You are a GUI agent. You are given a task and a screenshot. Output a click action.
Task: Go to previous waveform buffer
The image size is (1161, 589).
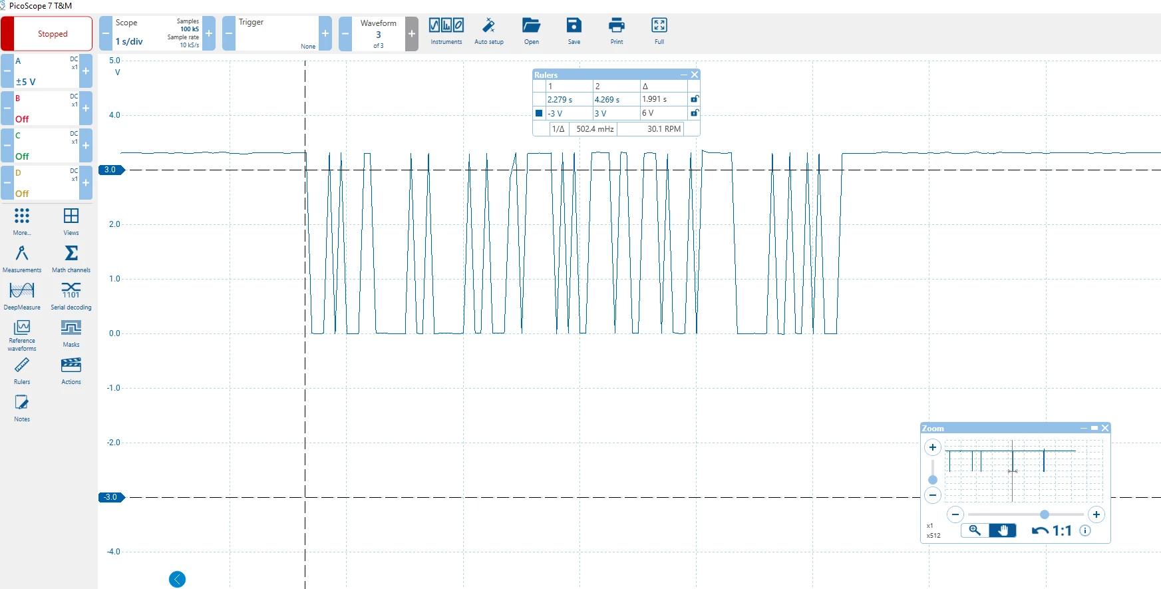pyautogui.click(x=345, y=34)
